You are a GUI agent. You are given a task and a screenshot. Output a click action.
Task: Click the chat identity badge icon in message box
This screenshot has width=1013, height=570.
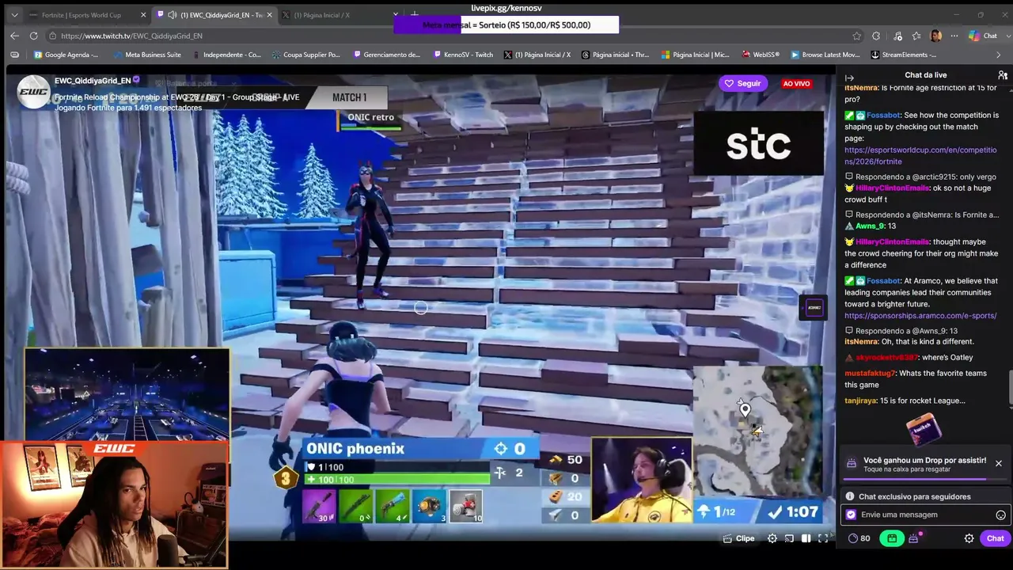[851, 515]
